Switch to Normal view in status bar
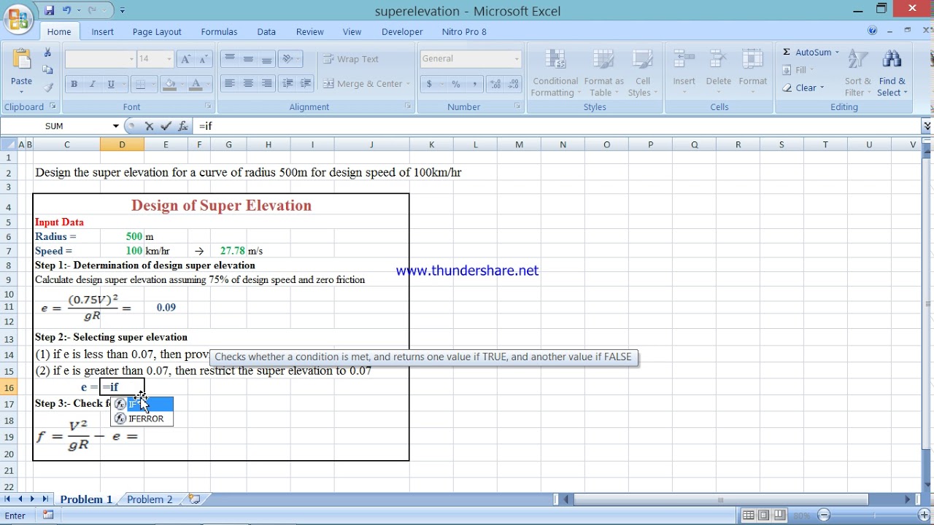Screen dimensions: 934x525 (748, 516)
